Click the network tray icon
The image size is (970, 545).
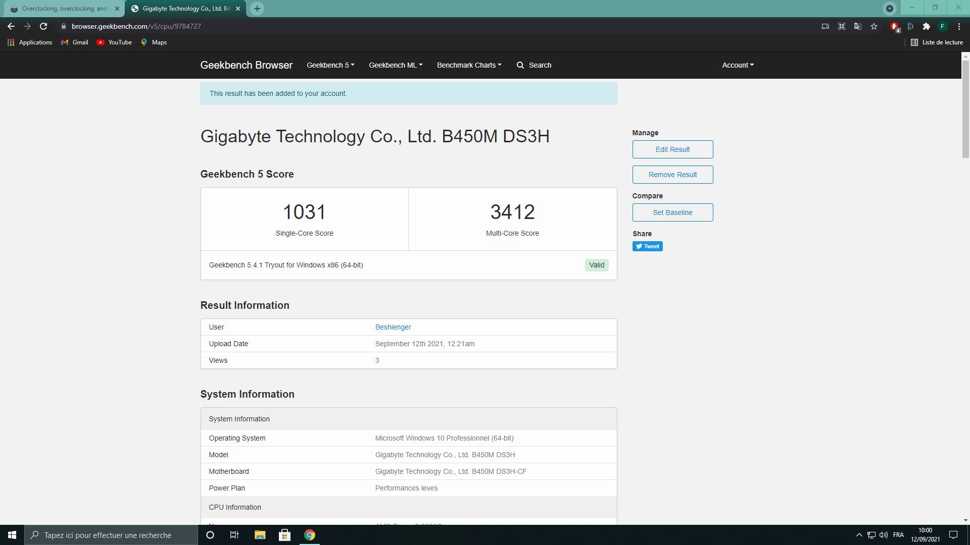871,535
